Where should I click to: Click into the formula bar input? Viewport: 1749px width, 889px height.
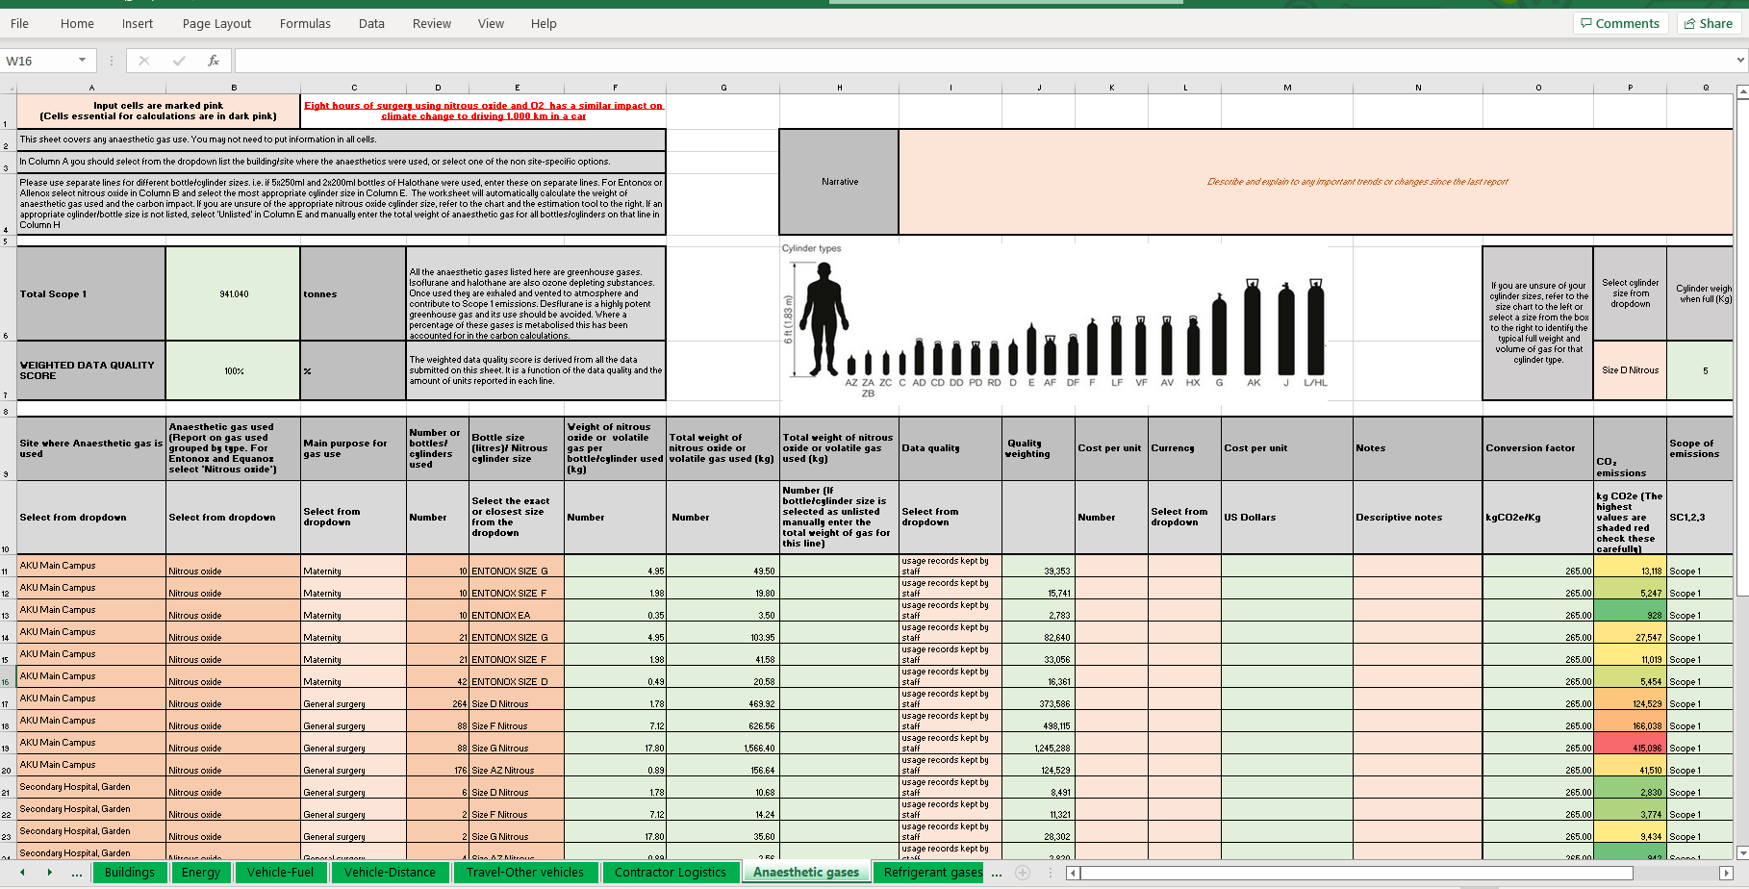coord(981,61)
